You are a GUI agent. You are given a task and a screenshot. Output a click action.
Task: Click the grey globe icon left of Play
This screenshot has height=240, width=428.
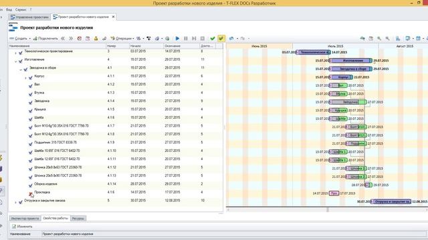pyautogui.click(x=167, y=39)
